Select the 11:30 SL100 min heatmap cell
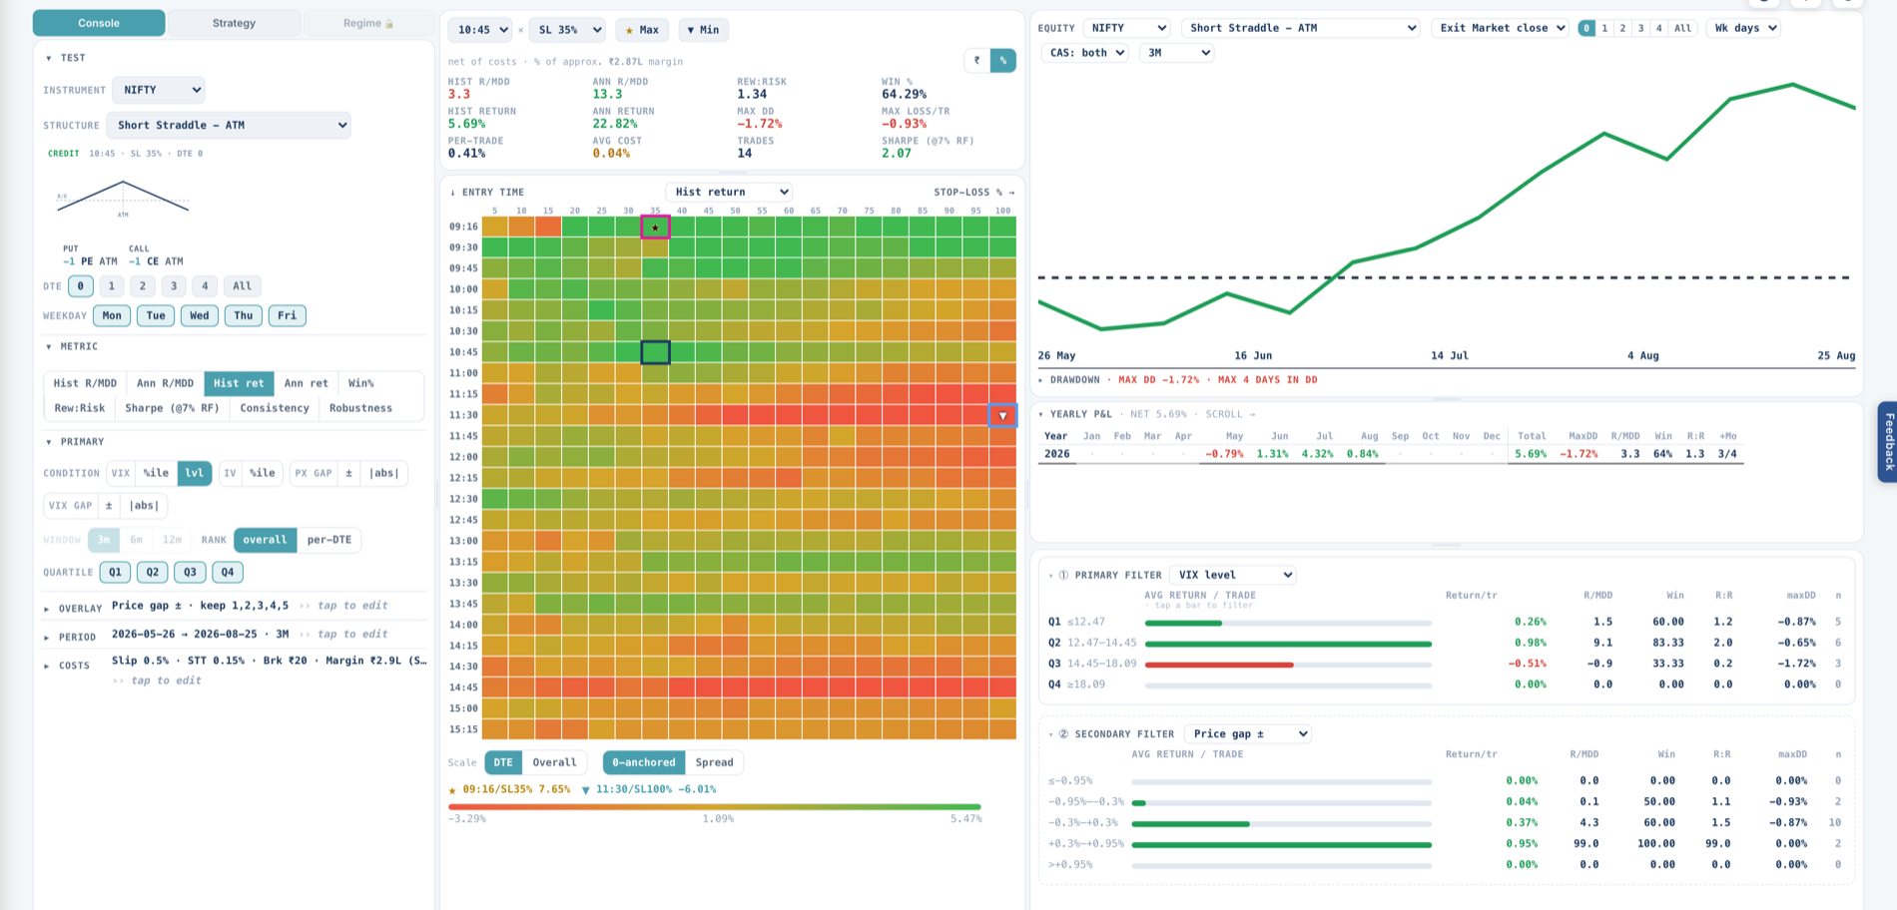The height and width of the screenshot is (910, 1897). 1002,415
